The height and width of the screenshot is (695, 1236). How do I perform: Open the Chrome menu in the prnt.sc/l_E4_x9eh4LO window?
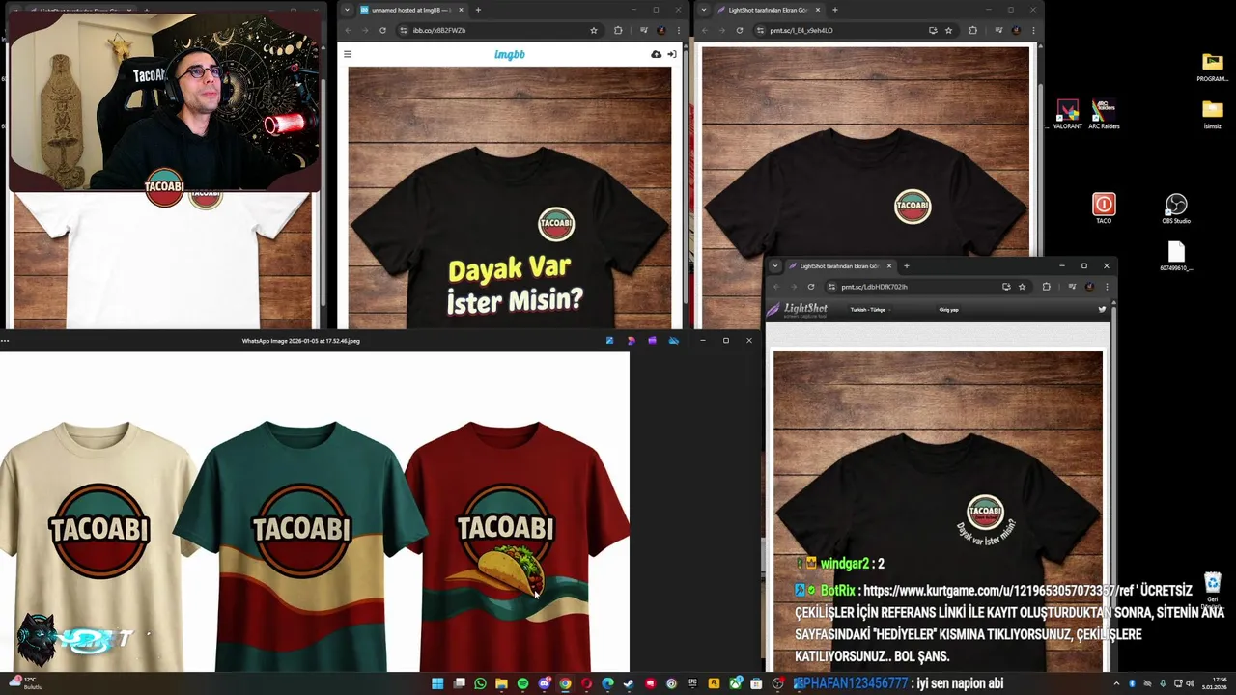click(1033, 30)
